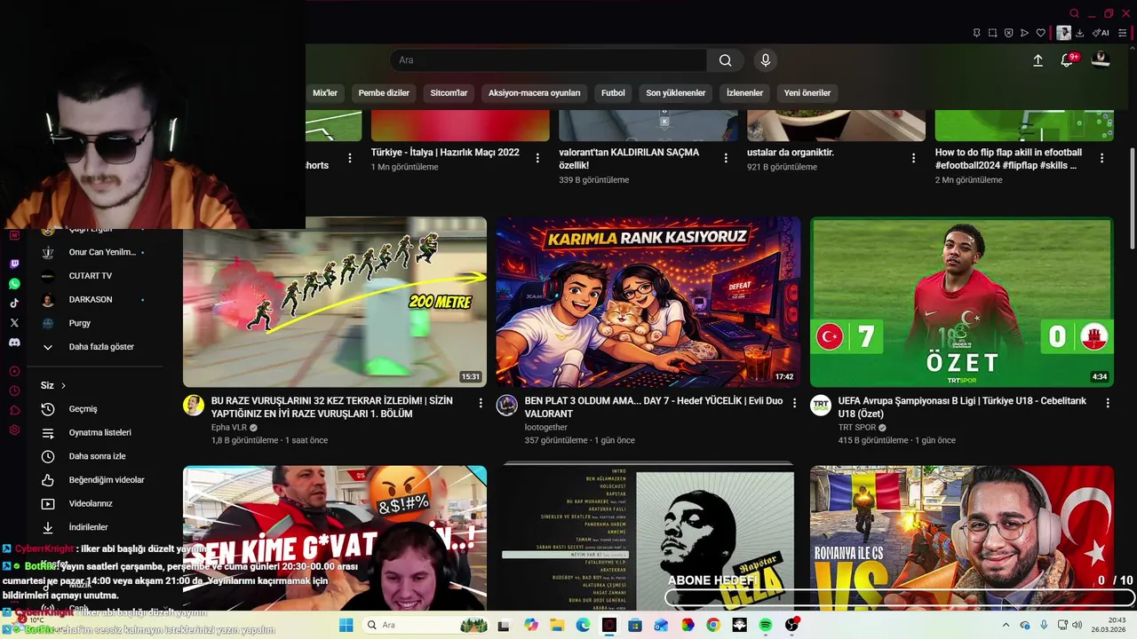Select the Mix'ler filter chip
This screenshot has width=1137, height=639.
[x=325, y=93]
